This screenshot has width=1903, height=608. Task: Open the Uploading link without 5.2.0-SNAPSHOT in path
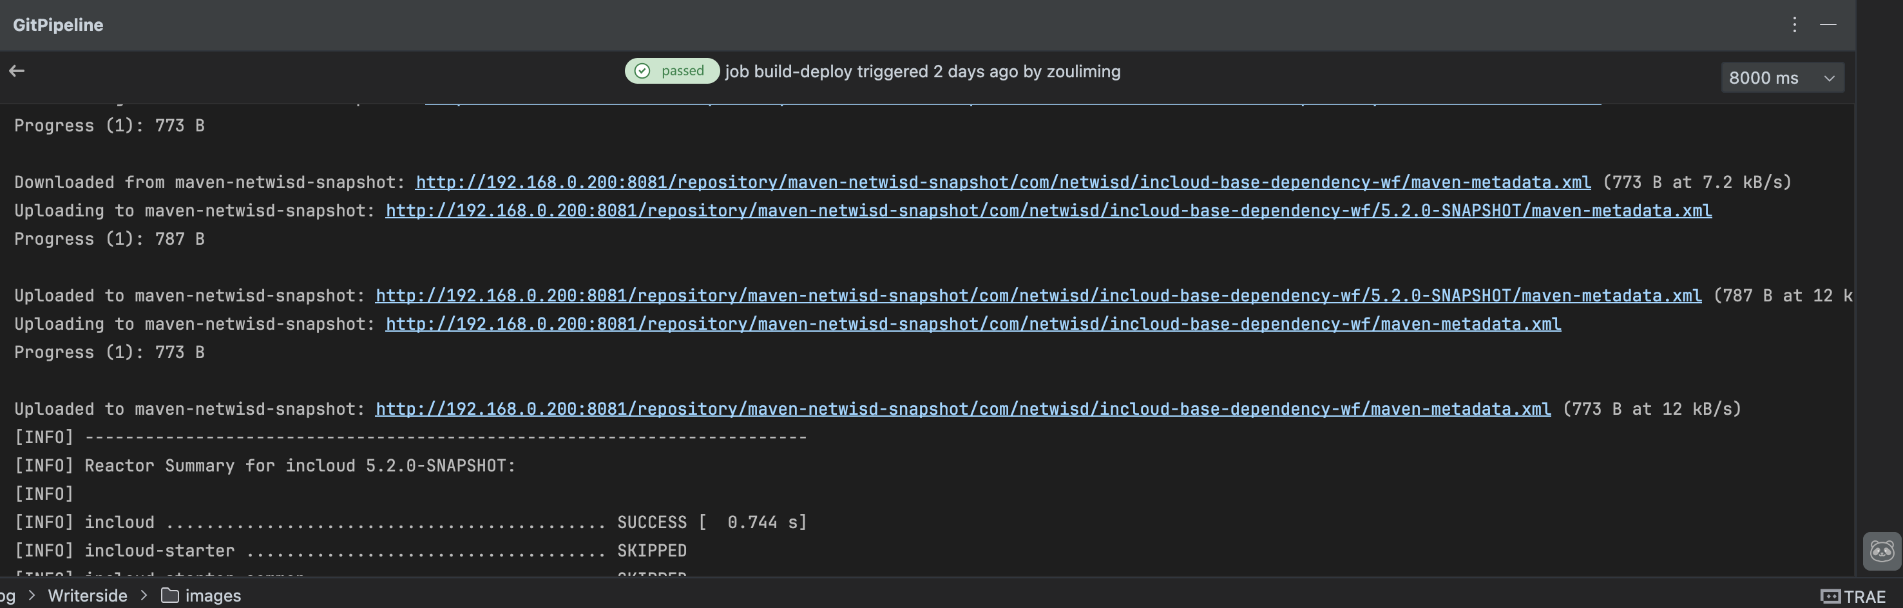(973, 325)
